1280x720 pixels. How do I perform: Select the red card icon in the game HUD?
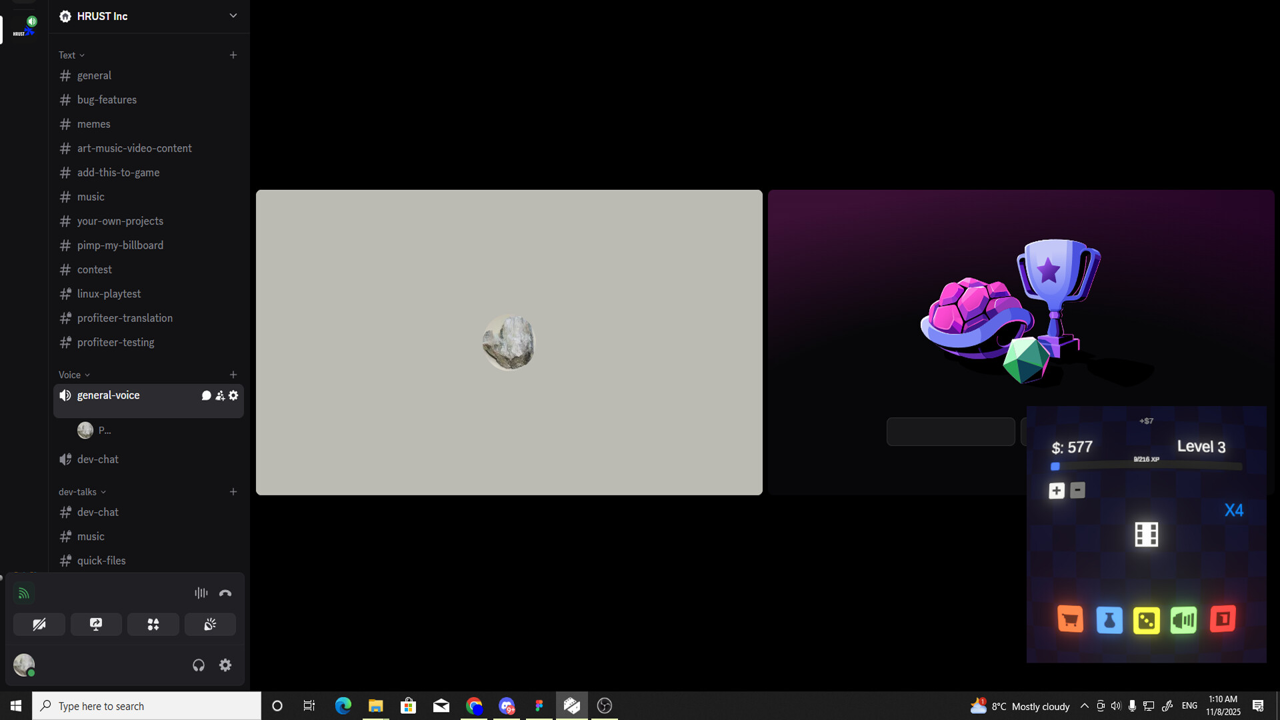tap(1223, 619)
